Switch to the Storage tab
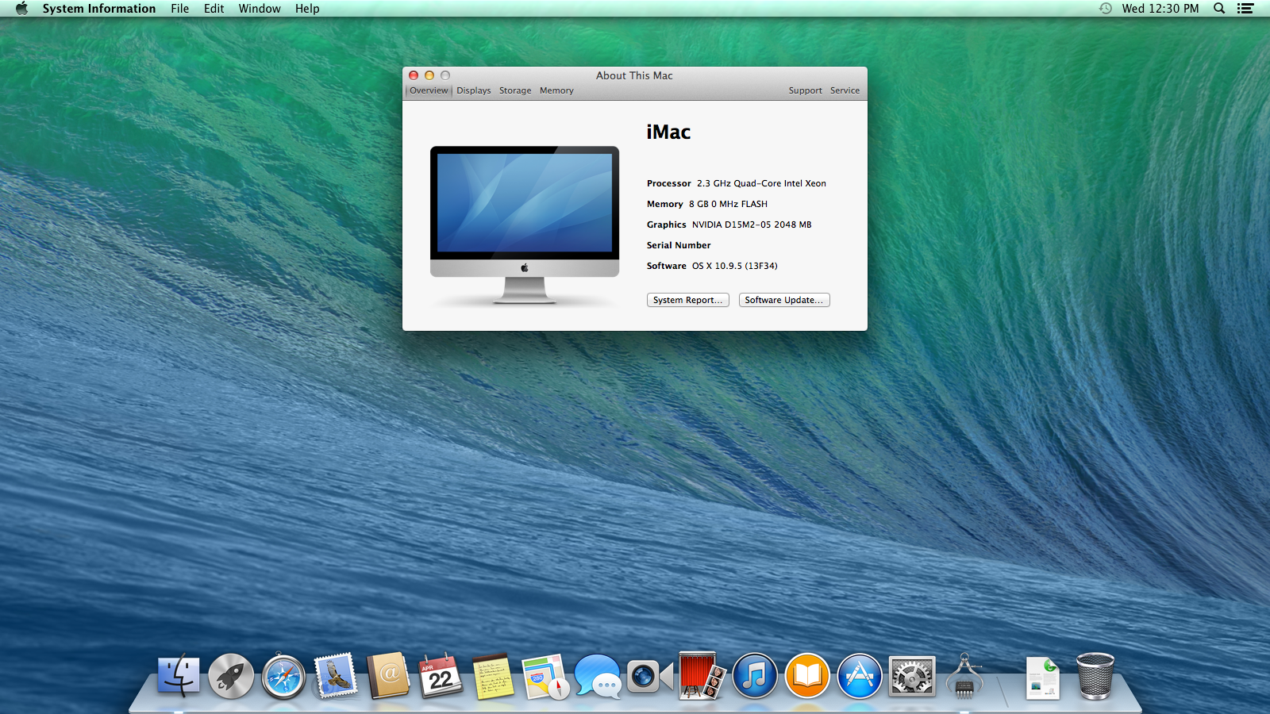The height and width of the screenshot is (714, 1270). (x=515, y=90)
